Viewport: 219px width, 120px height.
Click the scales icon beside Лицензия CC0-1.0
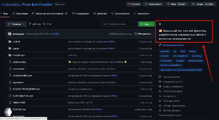(160, 82)
